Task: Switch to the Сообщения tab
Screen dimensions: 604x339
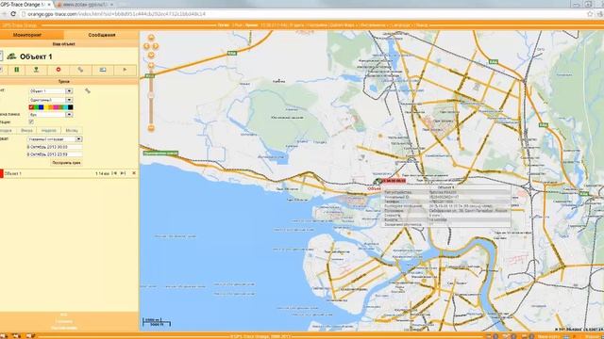Action: point(102,35)
